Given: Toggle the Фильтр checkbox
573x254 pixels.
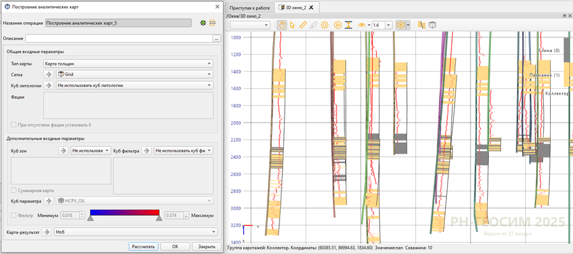Looking at the screenshot, I should pos(15,215).
